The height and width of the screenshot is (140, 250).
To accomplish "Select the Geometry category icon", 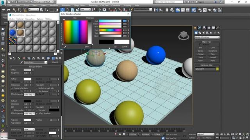I will pyautogui.click(x=196, y=33).
